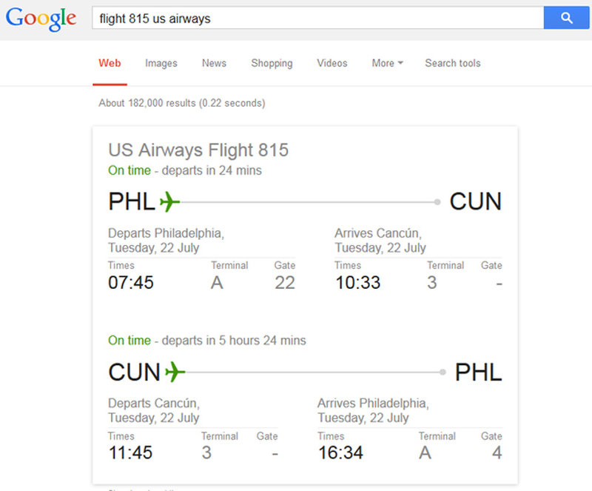Click the Google logo
592x491 pixels.
pyautogui.click(x=41, y=19)
